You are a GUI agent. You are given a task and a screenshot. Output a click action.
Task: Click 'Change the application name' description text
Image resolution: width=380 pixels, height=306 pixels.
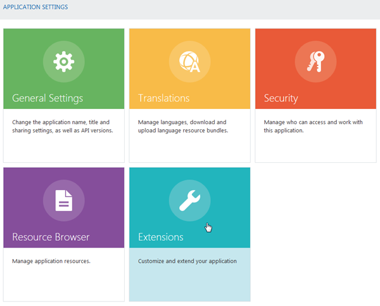[63, 126]
